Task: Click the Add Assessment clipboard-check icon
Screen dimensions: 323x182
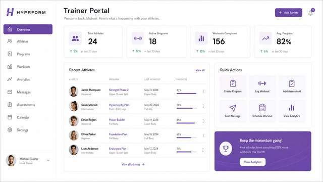Action: [x=292, y=83]
